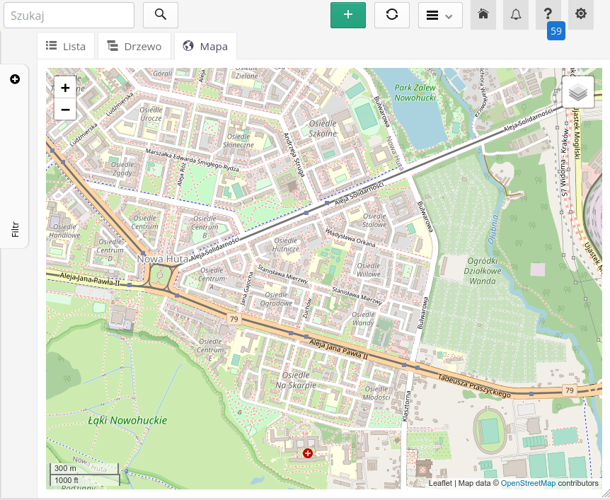Screen dimensions: 610x500
Task: Open settings gear icon
Action: coord(581,15)
